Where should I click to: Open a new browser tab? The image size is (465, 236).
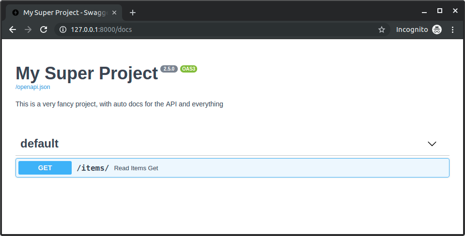(x=133, y=13)
